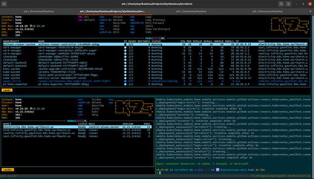Close the active zsh terraform tab
The height and width of the screenshot is (179, 314).
[149, 11]
